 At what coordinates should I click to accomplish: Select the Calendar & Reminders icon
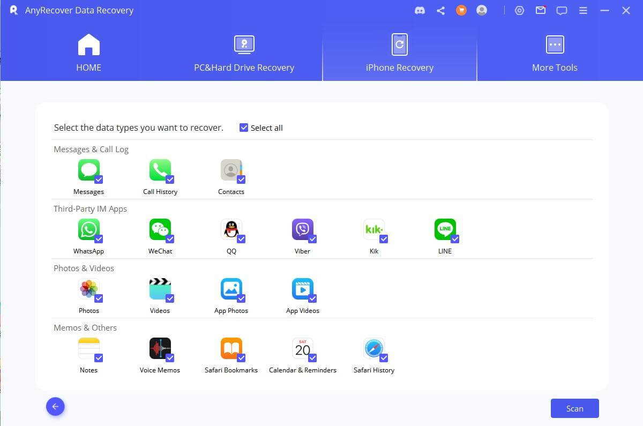coord(303,348)
